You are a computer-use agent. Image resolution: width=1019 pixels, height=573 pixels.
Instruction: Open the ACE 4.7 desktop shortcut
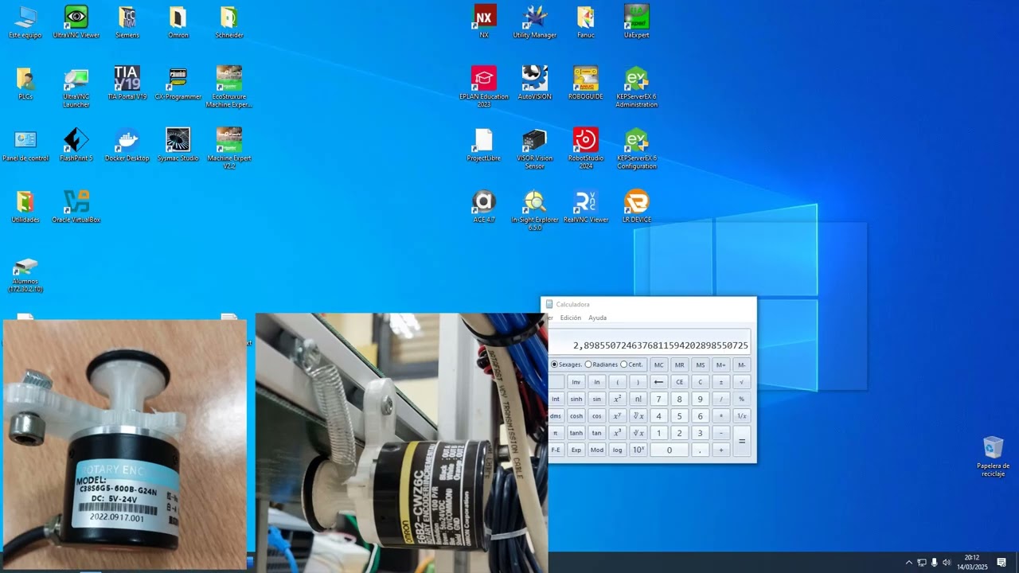point(484,205)
